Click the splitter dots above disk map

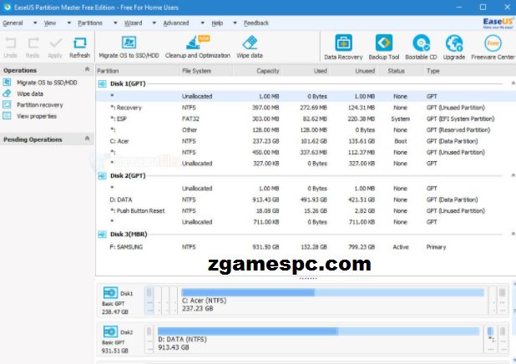tap(308, 279)
